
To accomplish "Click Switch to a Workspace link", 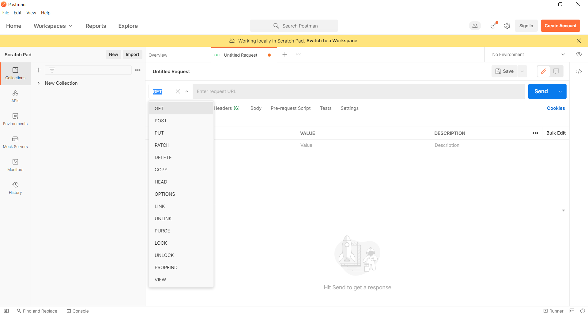I will click(x=332, y=41).
